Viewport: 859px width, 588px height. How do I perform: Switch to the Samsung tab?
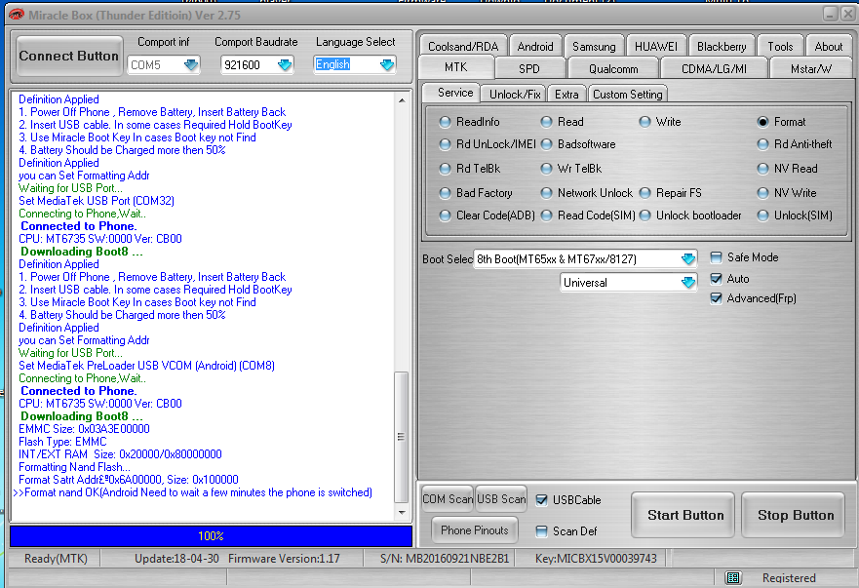[x=594, y=46]
